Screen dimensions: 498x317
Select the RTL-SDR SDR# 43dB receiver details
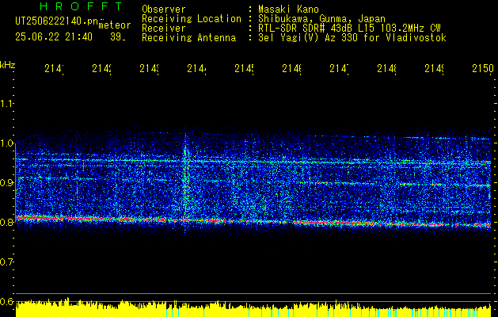click(x=349, y=29)
